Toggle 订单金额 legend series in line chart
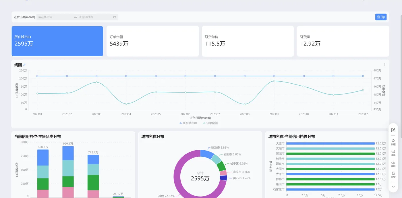 pos(210,123)
